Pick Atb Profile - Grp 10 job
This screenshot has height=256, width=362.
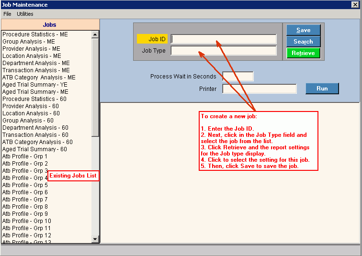tap(26, 221)
